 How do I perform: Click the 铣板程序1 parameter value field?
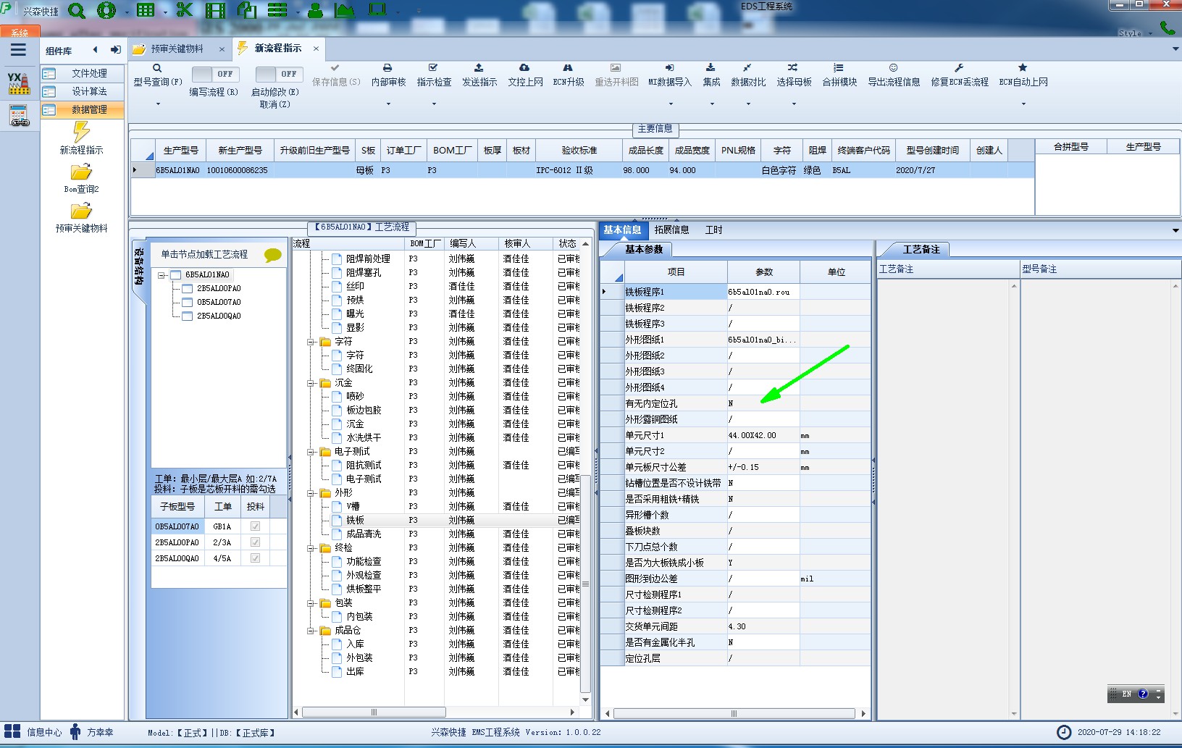(x=763, y=292)
